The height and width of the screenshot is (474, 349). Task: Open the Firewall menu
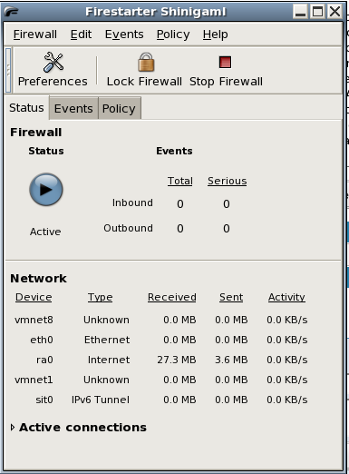pyautogui.click(x=34, y=35)
